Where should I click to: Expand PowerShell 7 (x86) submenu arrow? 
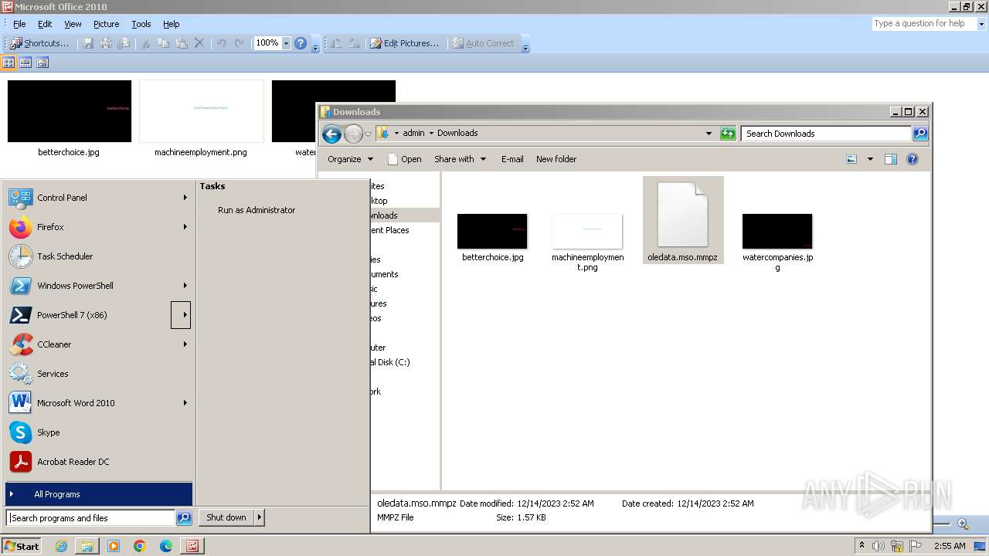(x=181, y=315)
